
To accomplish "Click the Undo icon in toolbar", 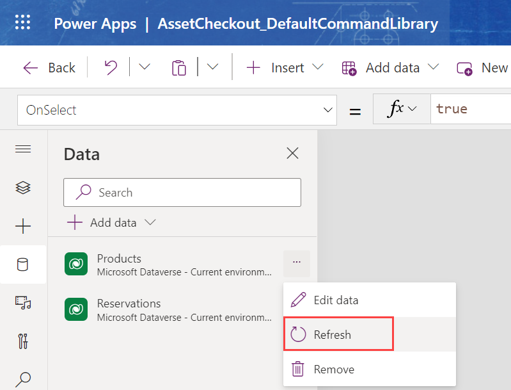I will tap(111, 67).
